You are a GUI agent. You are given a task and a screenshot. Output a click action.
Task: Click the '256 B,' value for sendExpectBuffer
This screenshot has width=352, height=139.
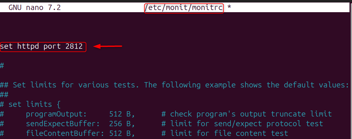coord(122,124)
